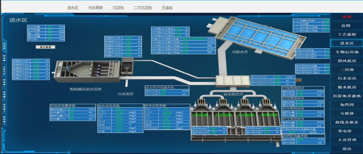Open 生物反应池 from the right menu
This screenshot has height=154, width=363.
click(346, 52)
